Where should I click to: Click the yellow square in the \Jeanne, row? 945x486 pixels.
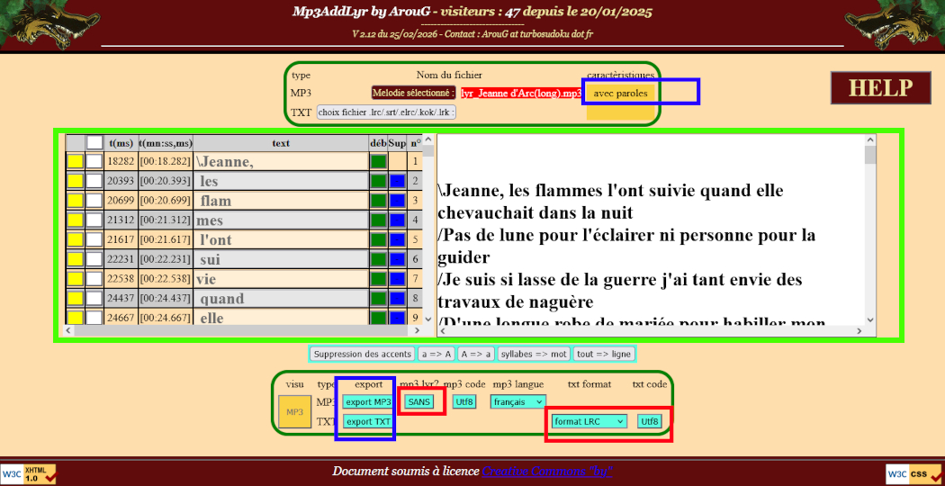click(75, 162)
